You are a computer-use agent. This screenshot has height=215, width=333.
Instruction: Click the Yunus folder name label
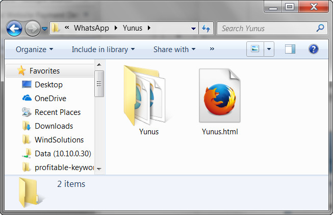(x=149, y=132)
